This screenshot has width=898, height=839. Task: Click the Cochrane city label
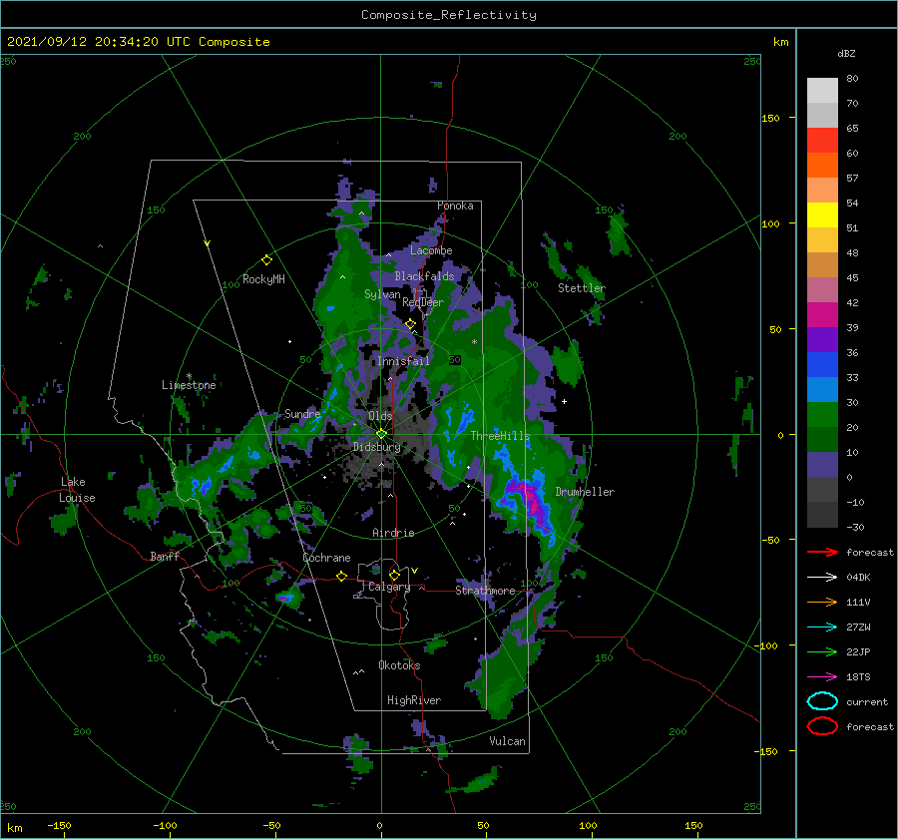(x=326, y=558)
